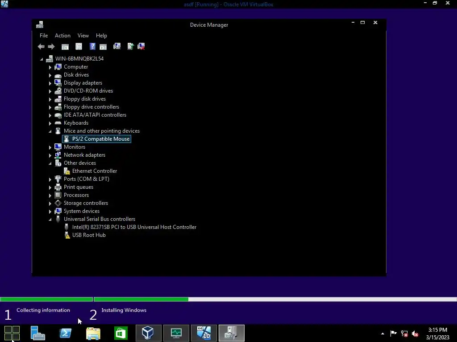Toggle the show/hide console tree toolbar icon
The width and height of the screenshot is (457, 342).
65,46
